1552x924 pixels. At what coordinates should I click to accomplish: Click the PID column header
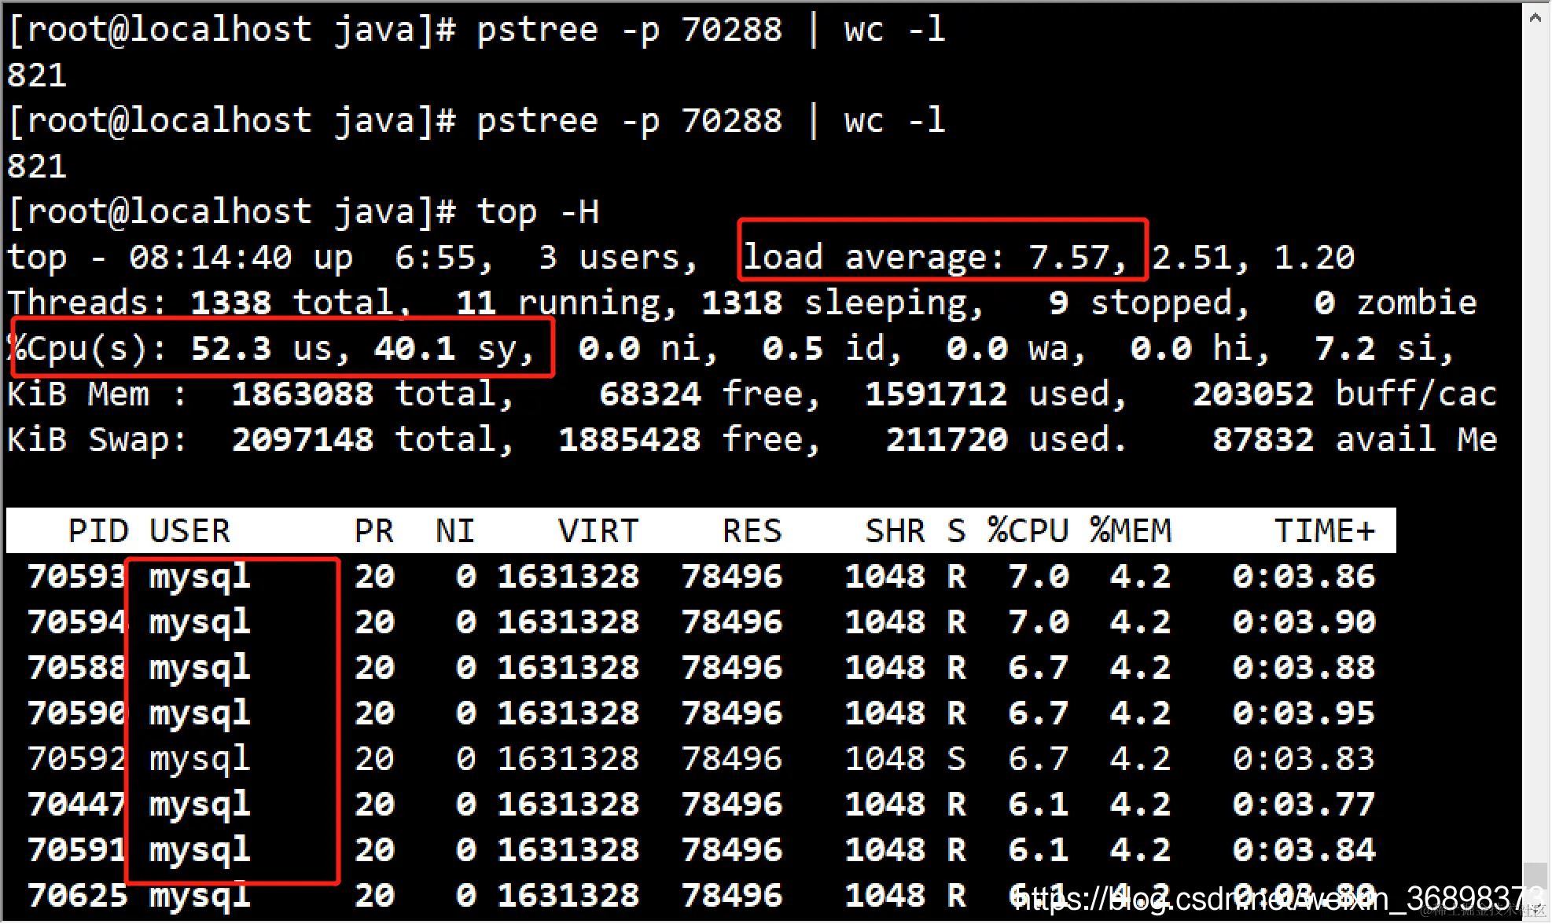click(97, 531)
